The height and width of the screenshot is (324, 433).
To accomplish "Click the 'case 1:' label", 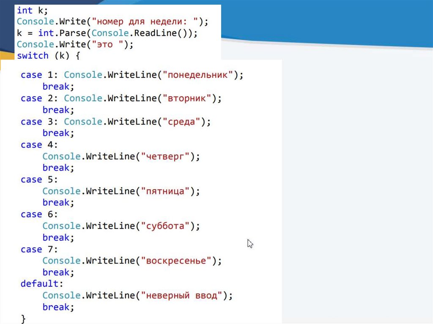I will tap(39, 75).
